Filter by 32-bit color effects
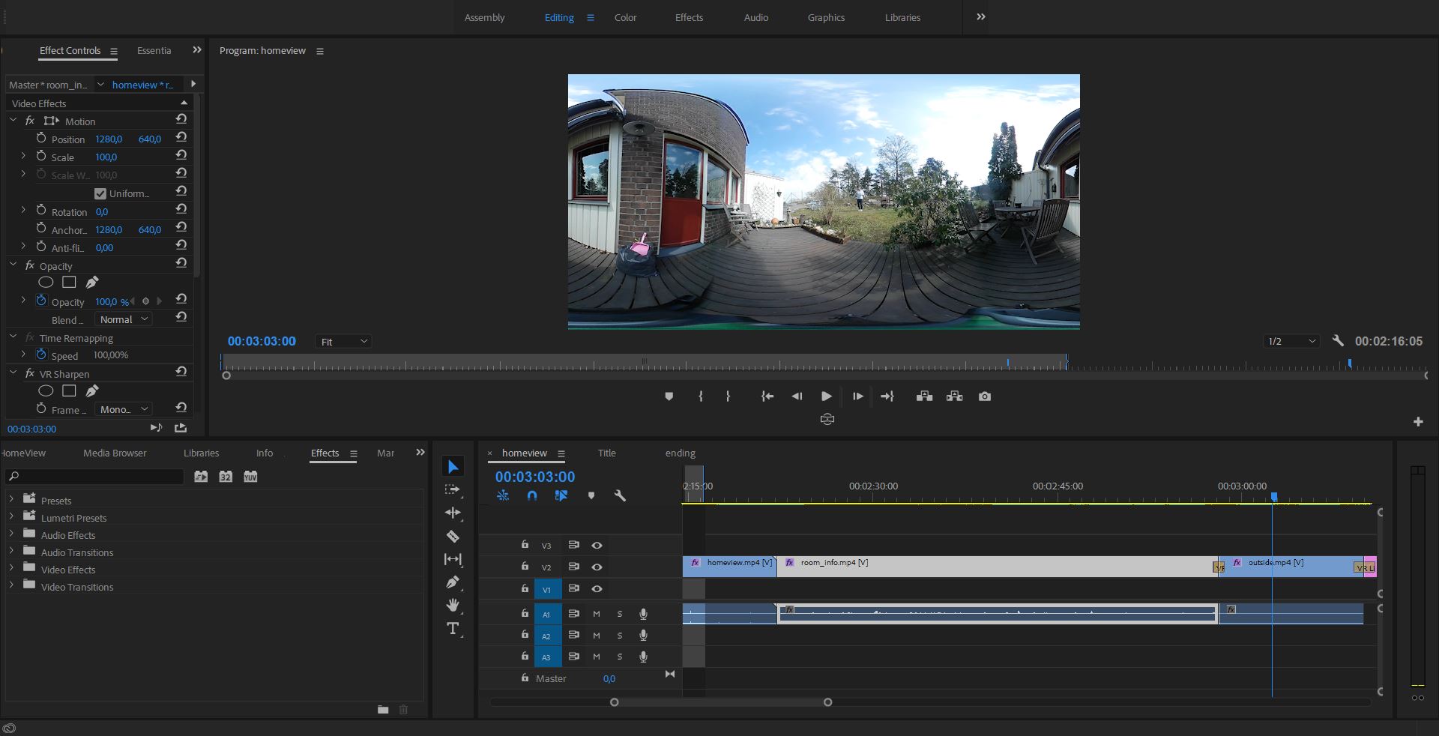The image size is (1439, 736). [x=226, y=477]
